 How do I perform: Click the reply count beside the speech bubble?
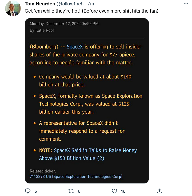[36, 191]
